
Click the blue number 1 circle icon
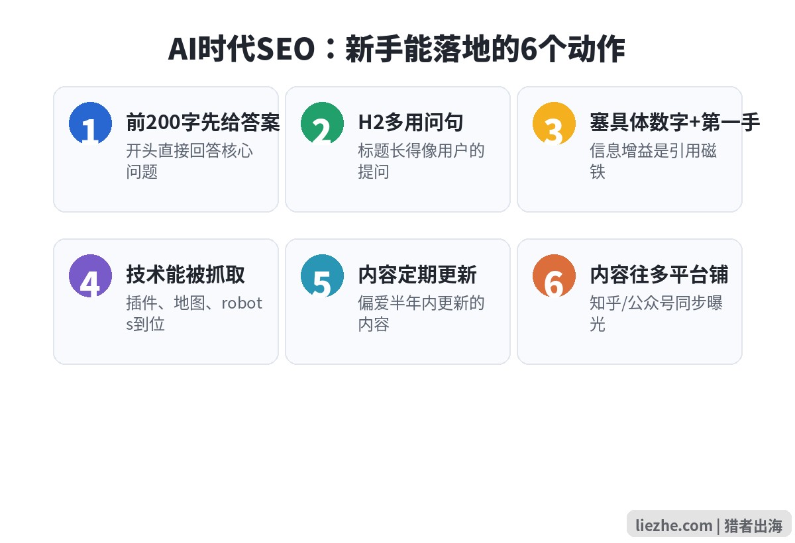click(90, 123)
